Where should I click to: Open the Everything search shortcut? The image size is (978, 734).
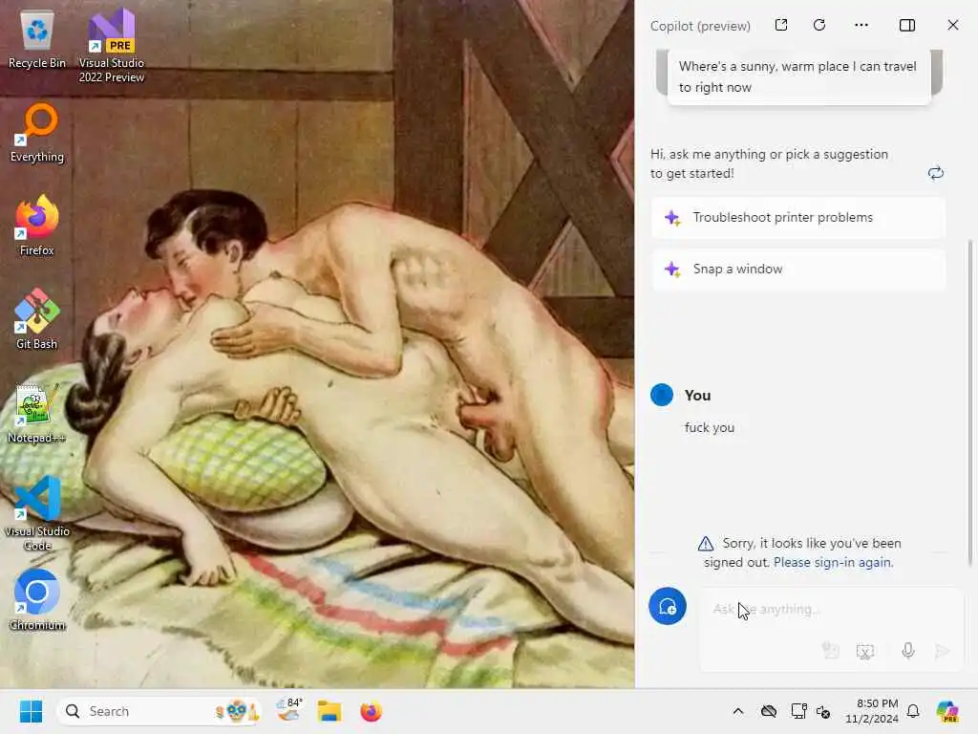pyautogui.click(x=37, y=133)
